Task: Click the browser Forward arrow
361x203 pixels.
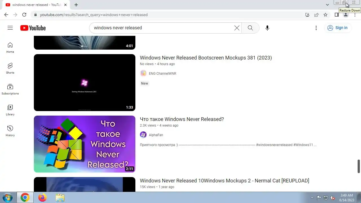Action: coord(15,15)
